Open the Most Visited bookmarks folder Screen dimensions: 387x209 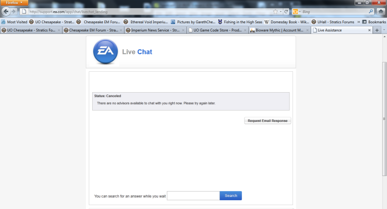pyautogui.click(x=14, y=22)
